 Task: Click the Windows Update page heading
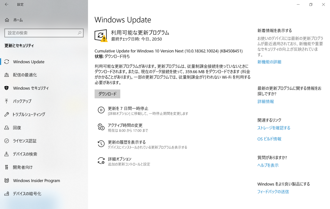123,20
